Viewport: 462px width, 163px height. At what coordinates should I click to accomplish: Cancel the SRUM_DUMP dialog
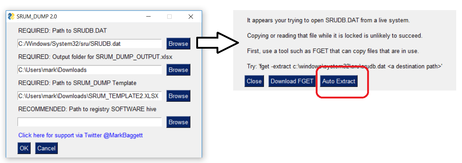(x=46, y=148)
